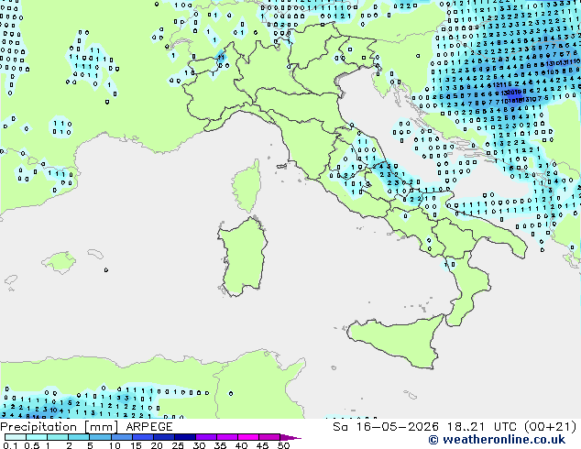The image size is (581, 449).
Task: Click the legend scale label '20'
Action: tap(157, 445)
